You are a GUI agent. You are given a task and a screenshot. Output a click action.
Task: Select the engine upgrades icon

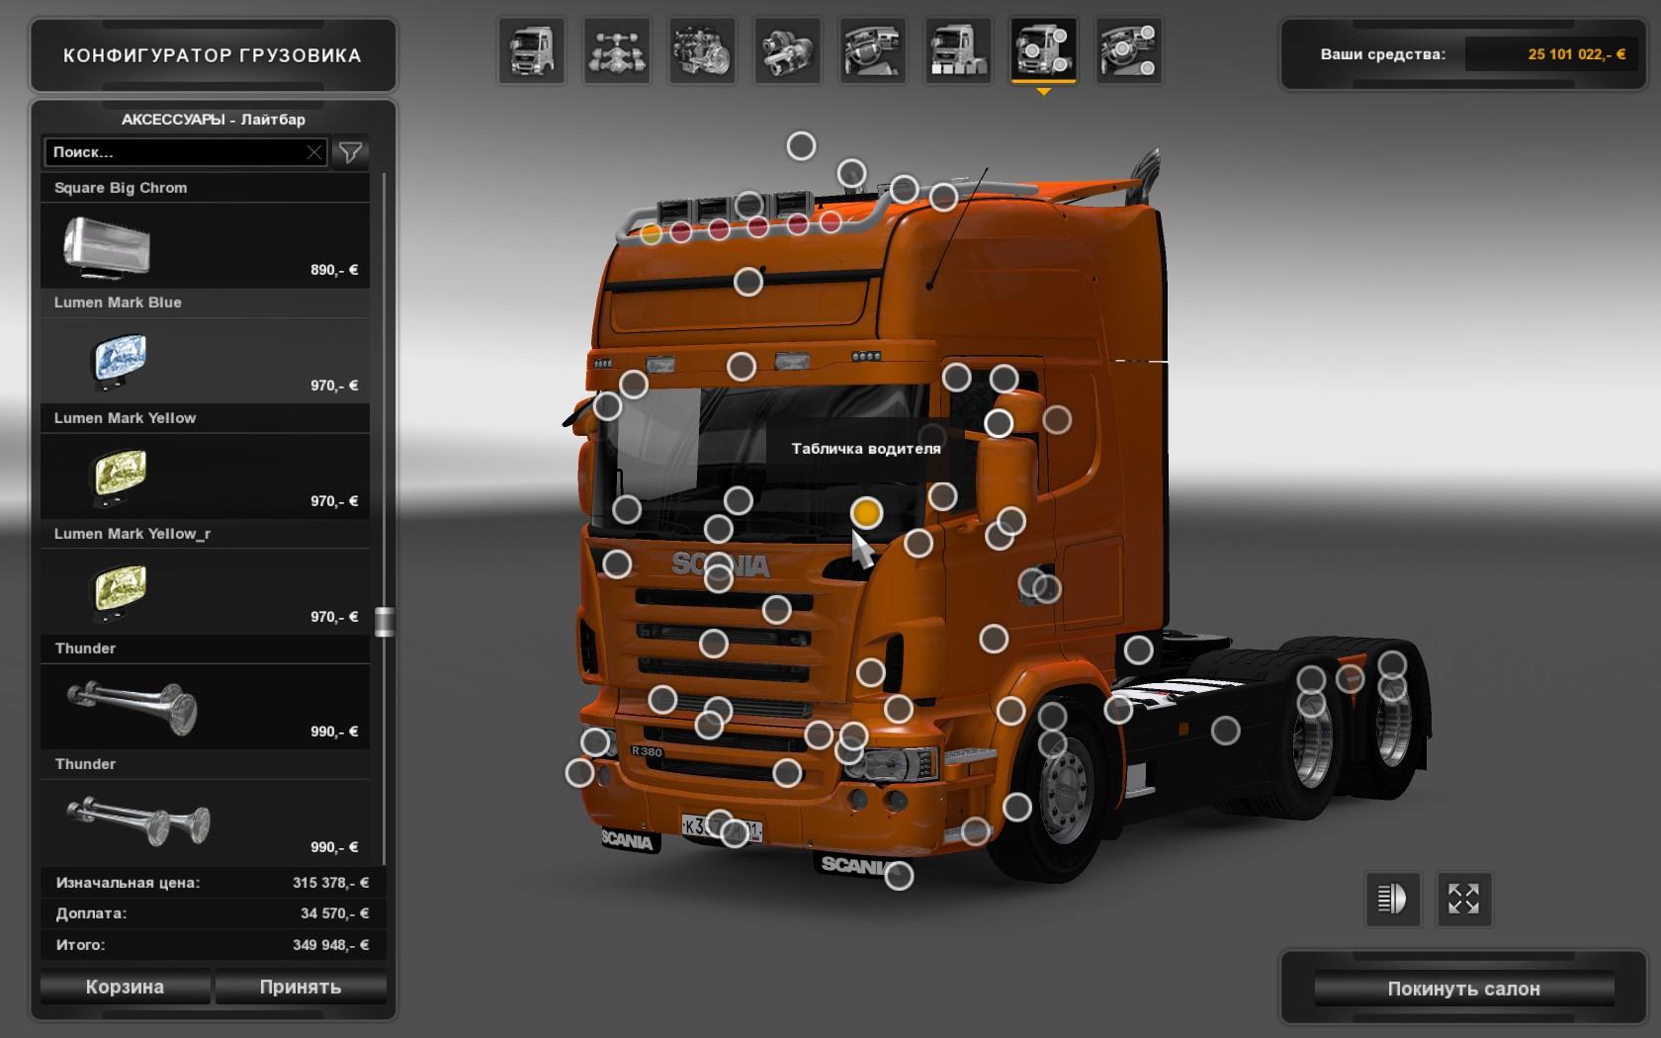pyautogui.click(x=702, y=50)
